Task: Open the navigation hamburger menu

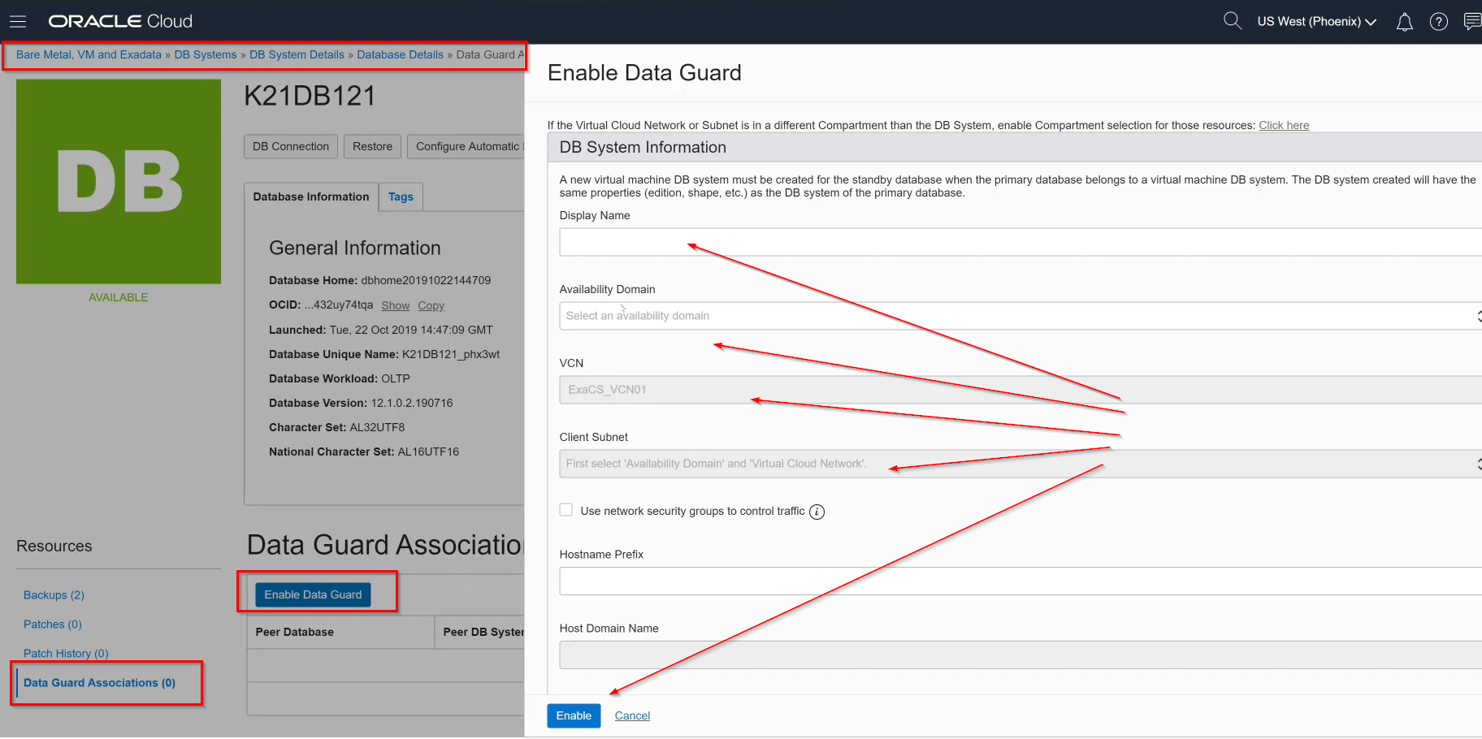Action: [x=18, y=21]
